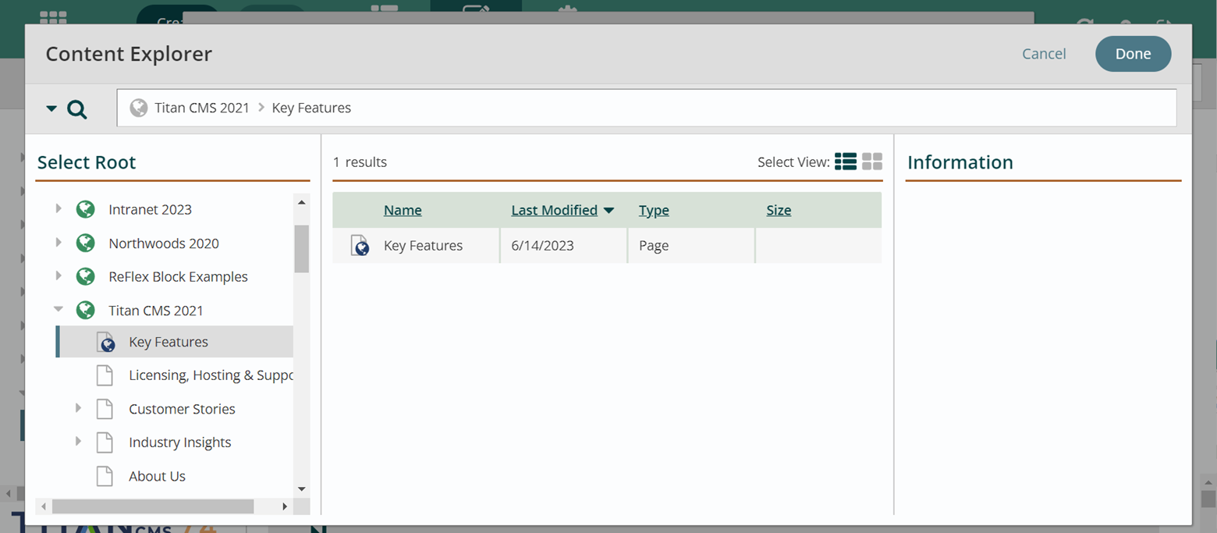Select Key Features in the tree
The image size is (1217, 533).
[169, 342]
